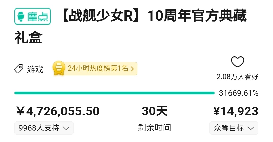This screenshot has width=273, height=142.
Task: Click the 31669.61% progress percentage
Action: click(238, 93)
